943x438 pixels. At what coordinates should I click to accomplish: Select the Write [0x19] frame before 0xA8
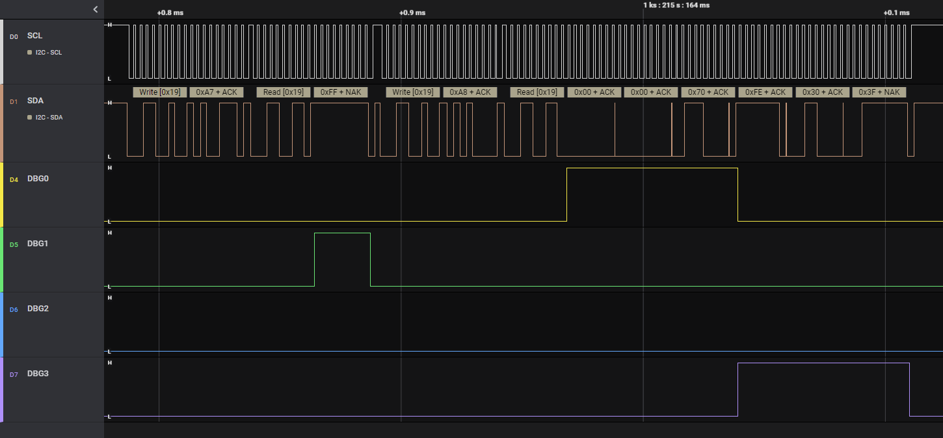point(413,92)
